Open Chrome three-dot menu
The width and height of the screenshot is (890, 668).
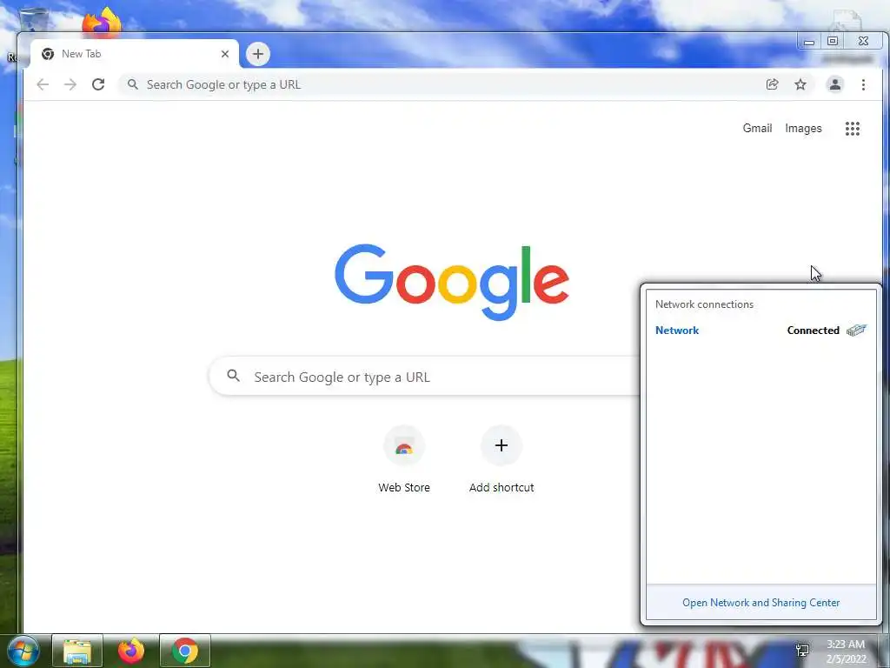(x=863, y=84)
